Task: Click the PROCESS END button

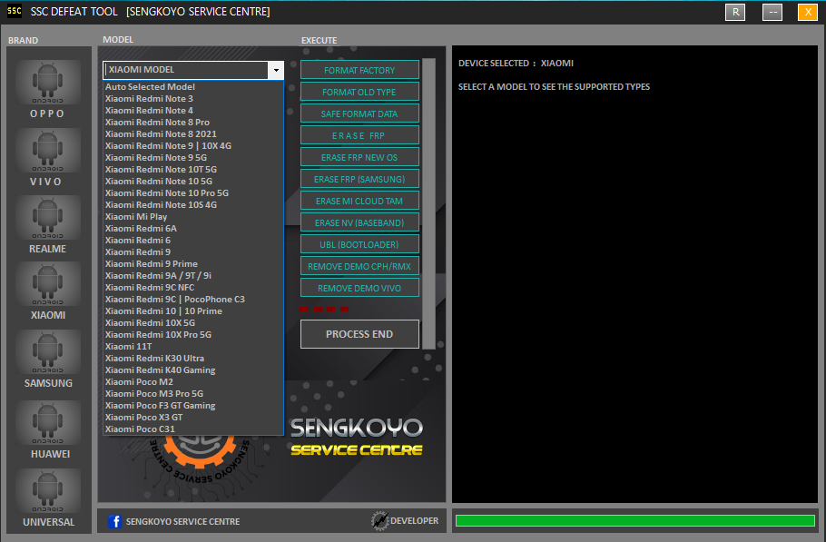Action: pos(359,334)
